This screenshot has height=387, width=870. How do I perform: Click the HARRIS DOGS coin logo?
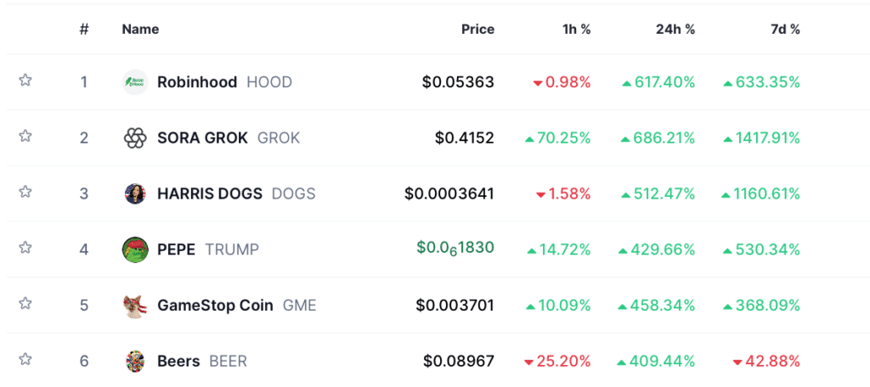pos(135,193)
